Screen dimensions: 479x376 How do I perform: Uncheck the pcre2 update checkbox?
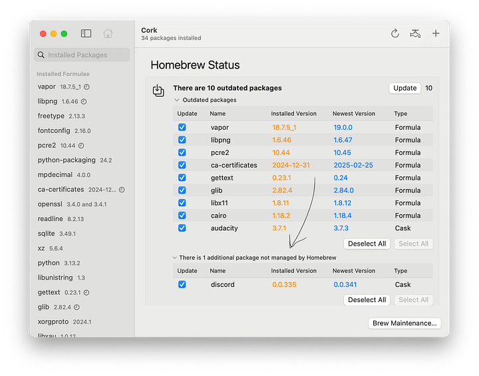click(182, 152)
